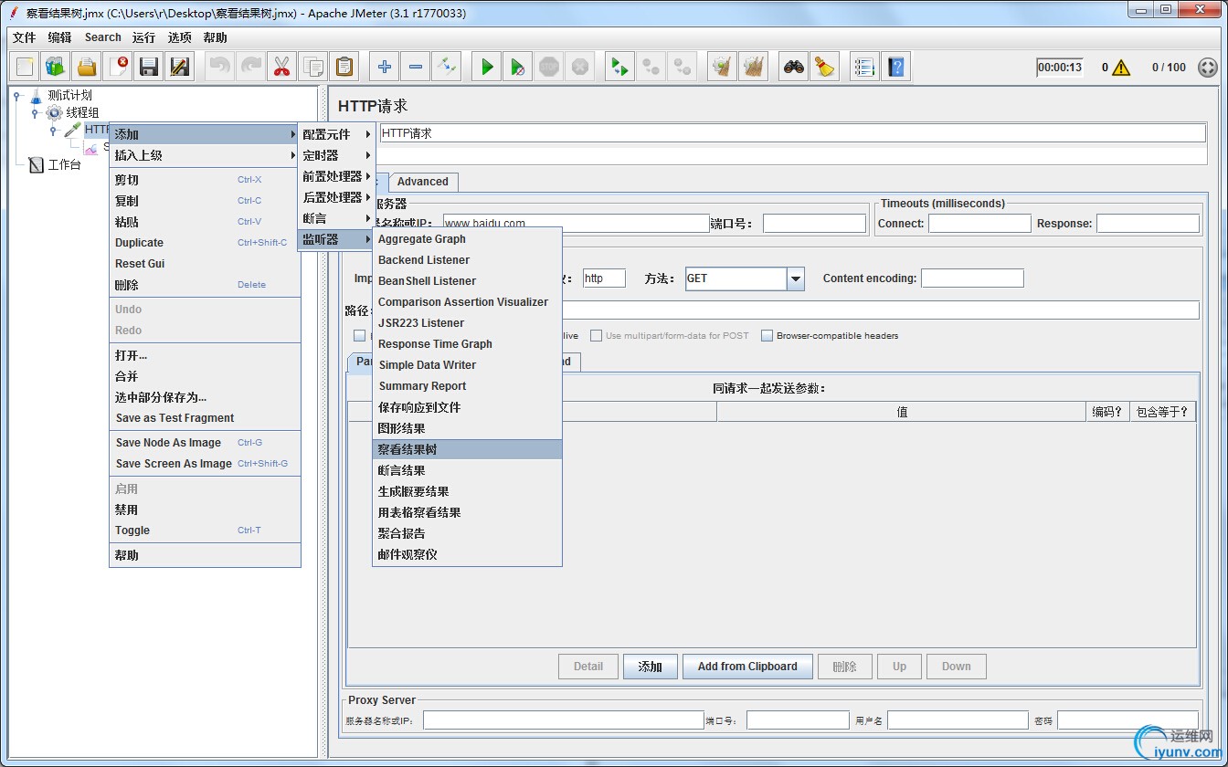Click the Undo arrow toolbar icon
This screenshot has height=767, width=1228.
(220, 67)
